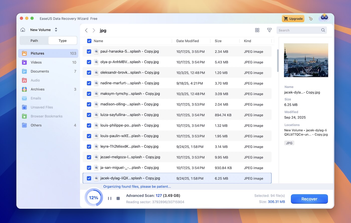Switch to the Path tab
Image resolution: width=351 pixels, height=223 pixels.
point(34,40)
